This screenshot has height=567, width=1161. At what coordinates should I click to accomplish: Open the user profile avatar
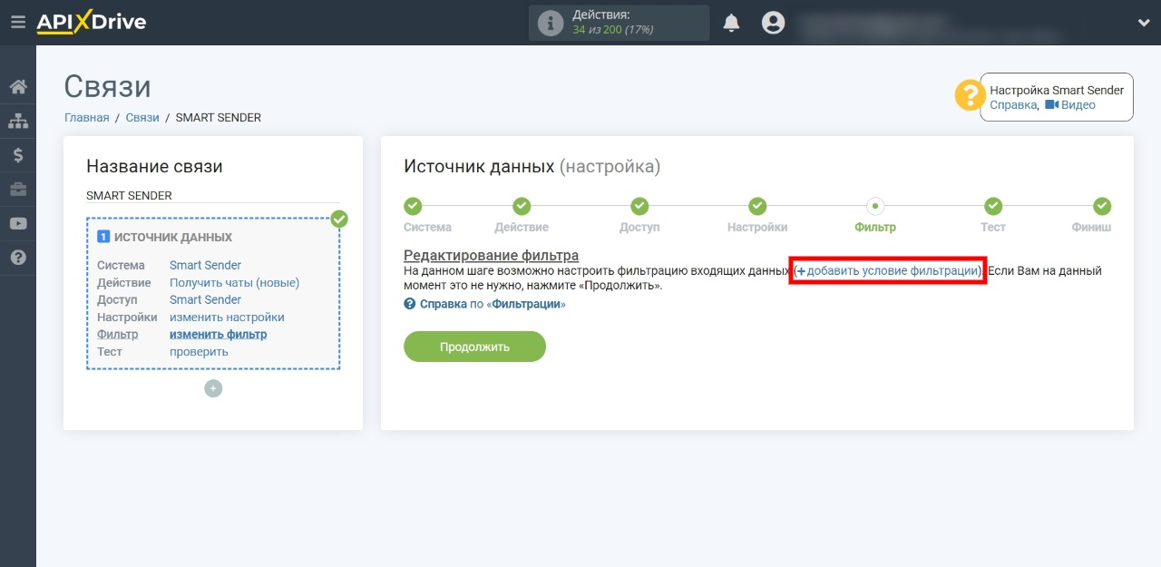tap(773, 23)
